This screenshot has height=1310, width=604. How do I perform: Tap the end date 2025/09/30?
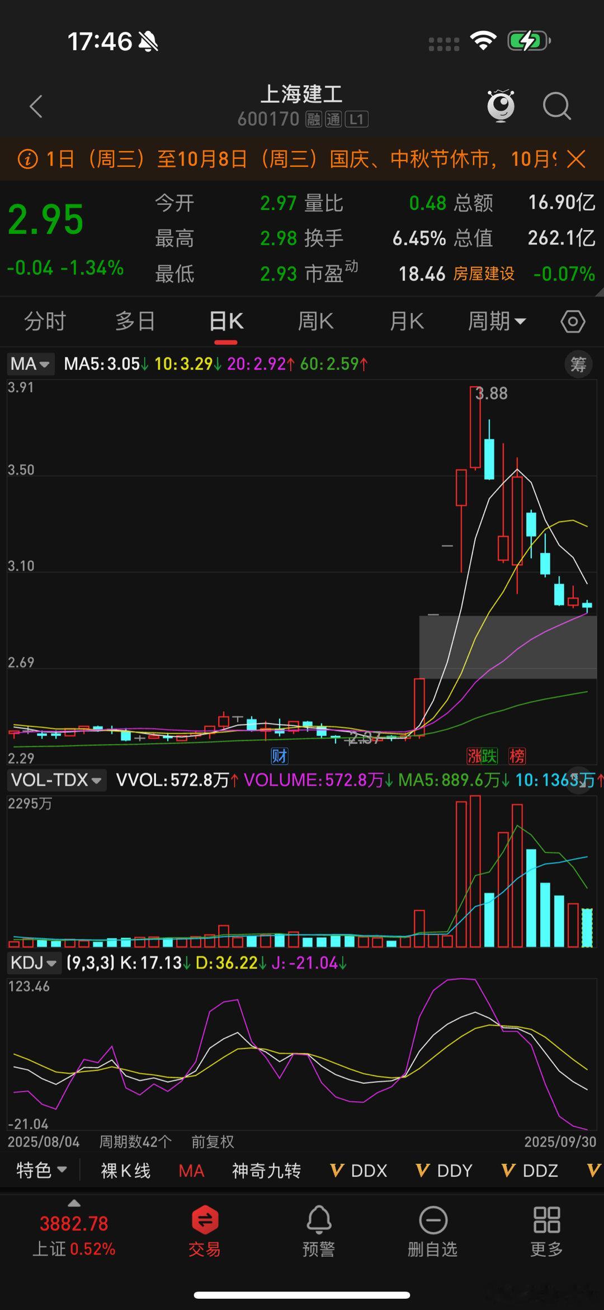click(560, 1142)
